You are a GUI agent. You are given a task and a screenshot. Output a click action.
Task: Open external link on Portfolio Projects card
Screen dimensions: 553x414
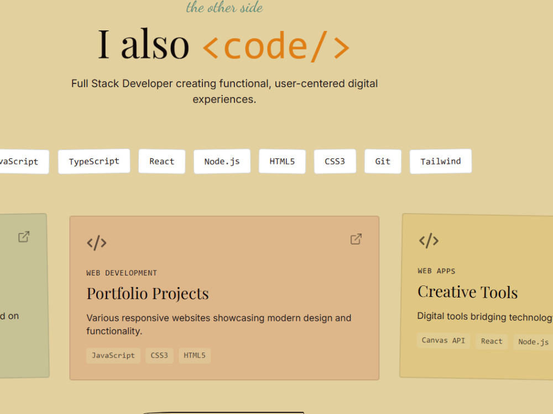coord(356,239)
